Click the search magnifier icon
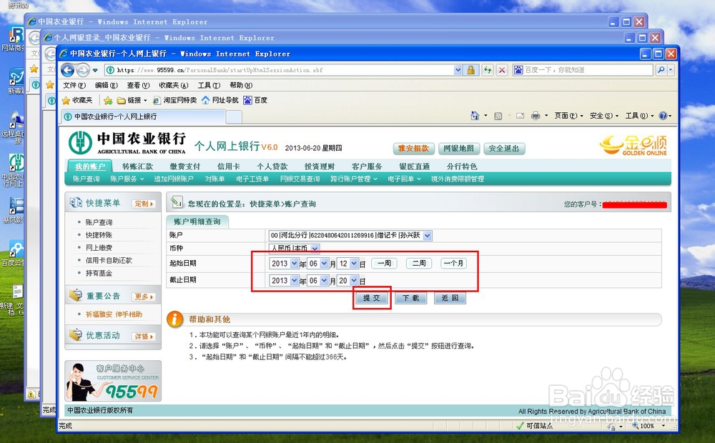 pos(661,70)
